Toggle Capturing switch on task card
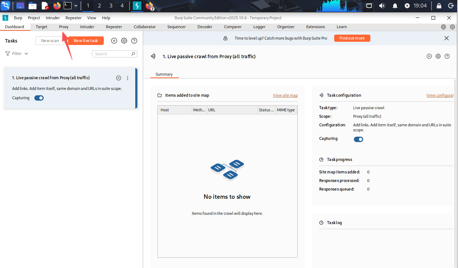Image resolution: width=458 pixels, height=268 pixels. point(39,98)
